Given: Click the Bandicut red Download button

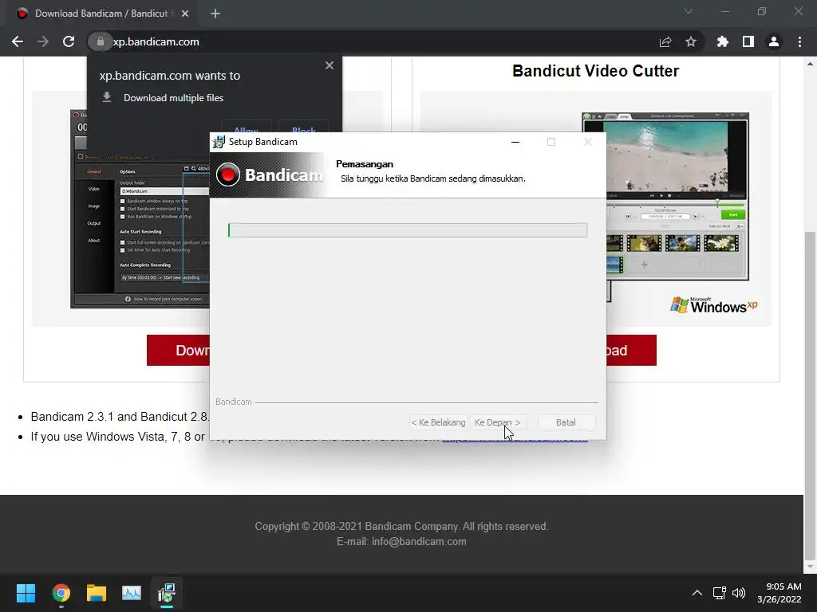Looking at the screenshot, I should point(632,351).
